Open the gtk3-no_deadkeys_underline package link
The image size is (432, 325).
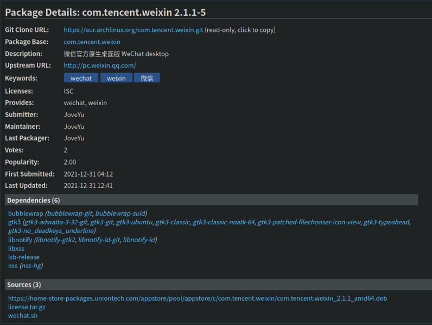[51, 231]
